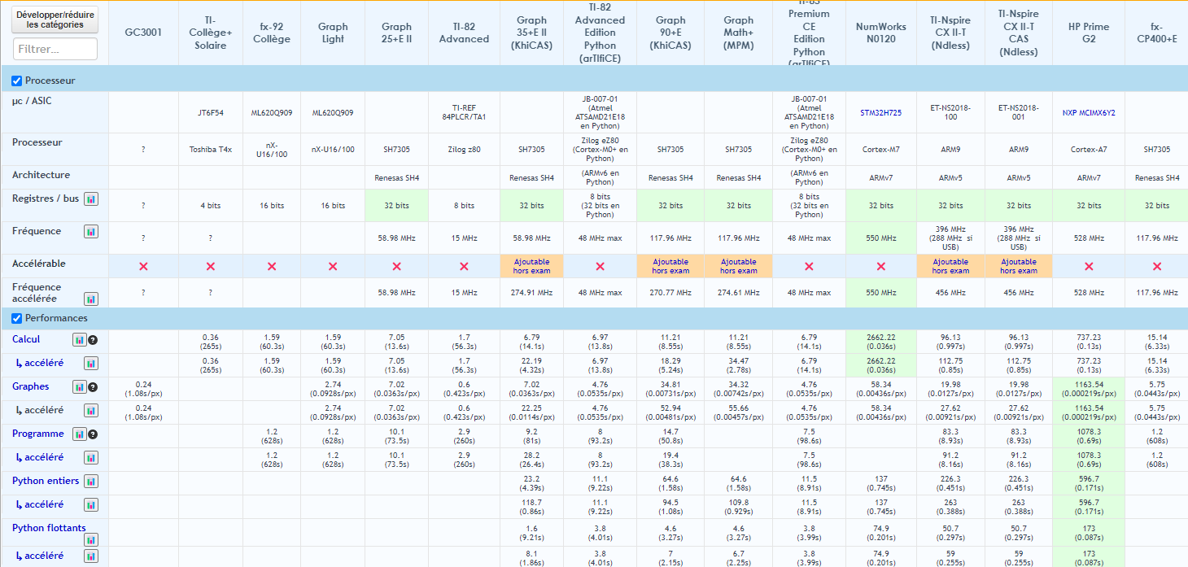Select the Graph Light column header
This screenshot has width=1188, height=567.
click(333, 33)
